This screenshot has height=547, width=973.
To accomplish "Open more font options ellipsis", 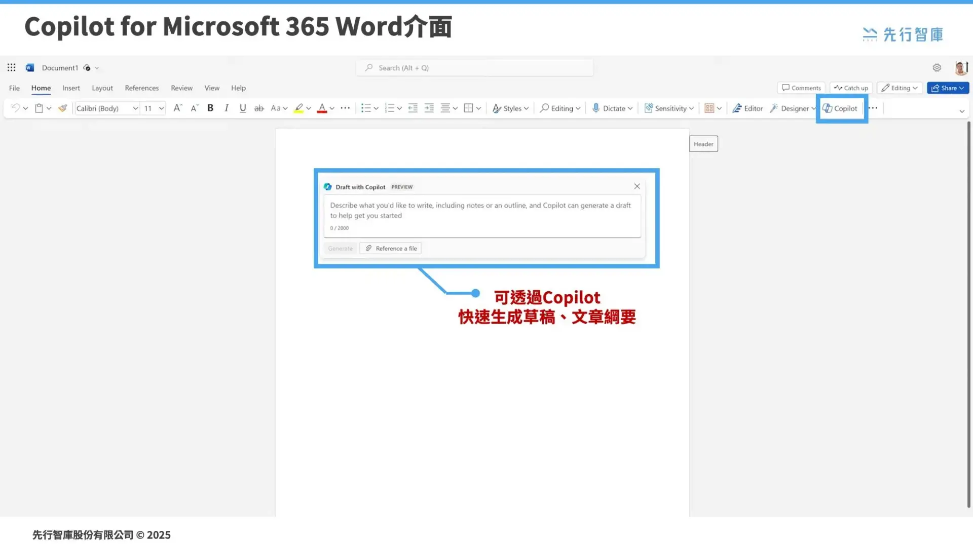I will coord(345,108).
